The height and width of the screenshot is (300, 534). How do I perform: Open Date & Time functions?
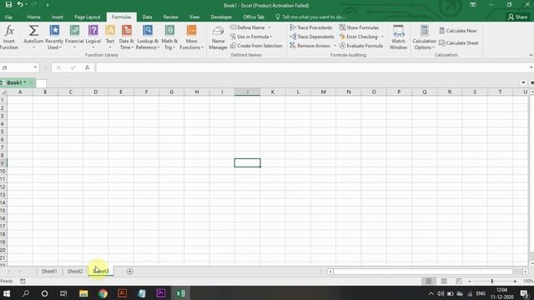point(126,37)
